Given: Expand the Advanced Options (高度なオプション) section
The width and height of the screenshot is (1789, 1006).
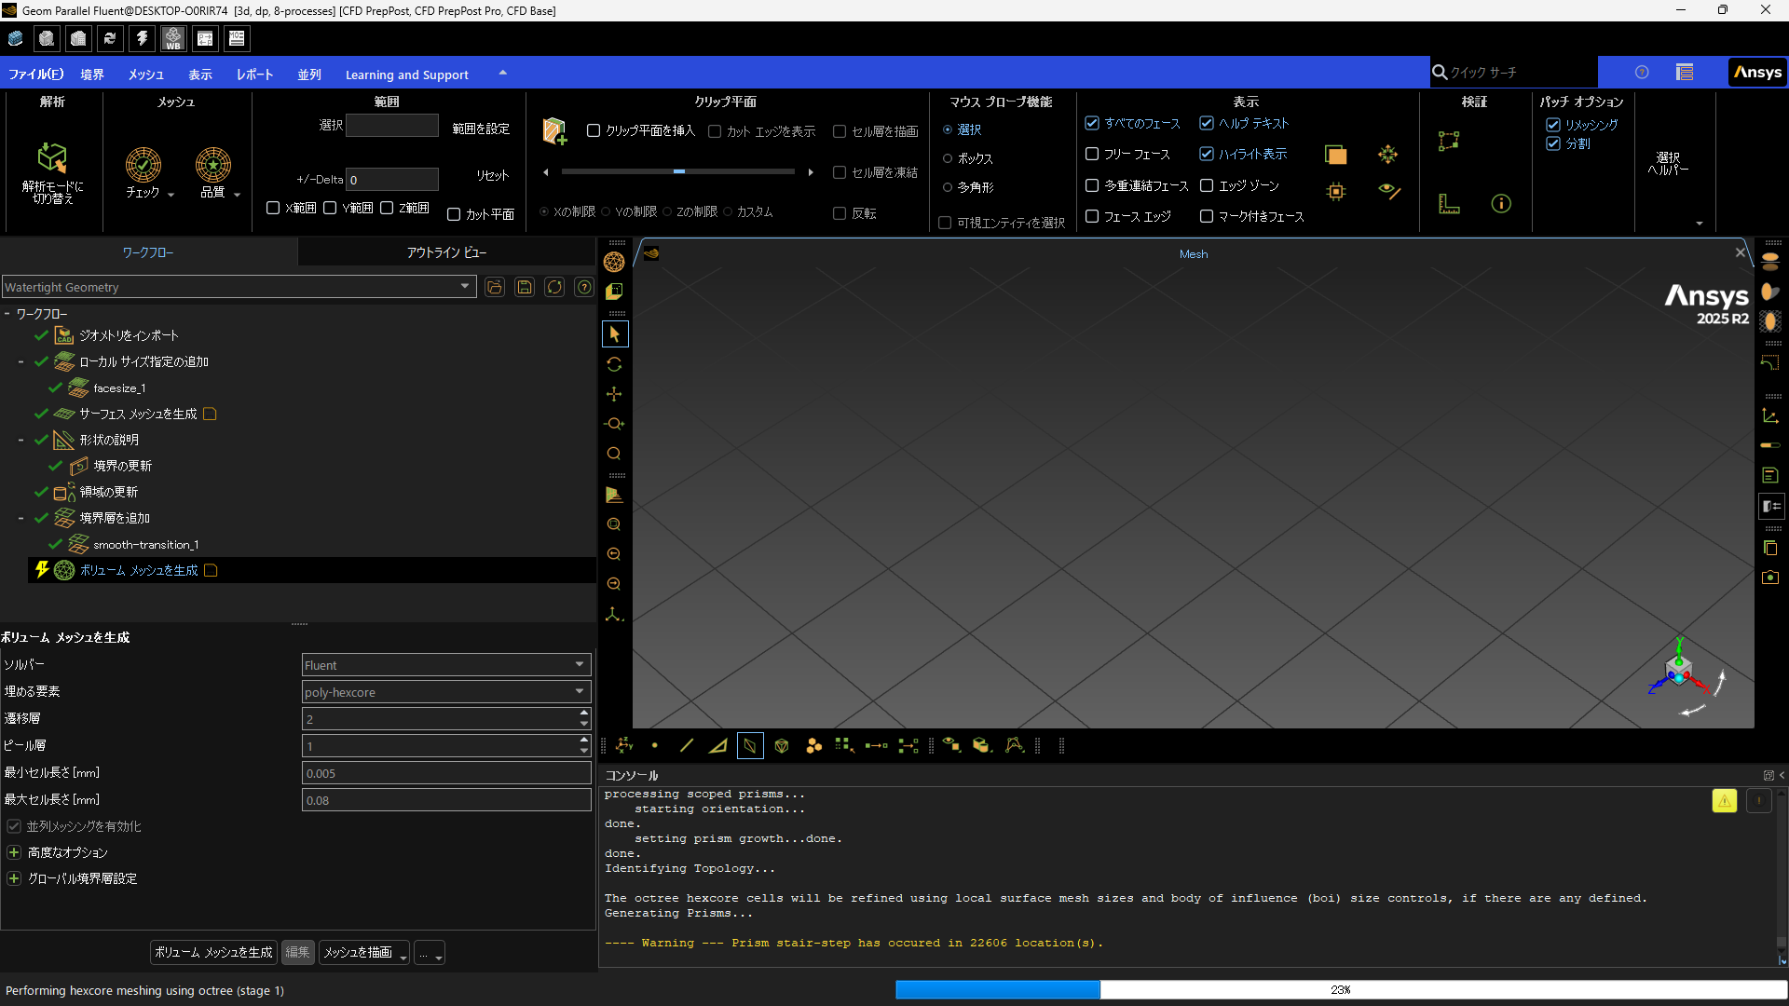Looking at the screenshot, I should coord(14,852).
